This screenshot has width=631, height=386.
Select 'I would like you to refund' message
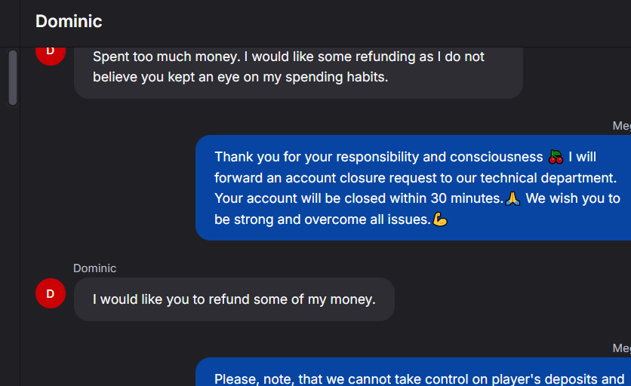pyautogui.click(x=234, y=299)
